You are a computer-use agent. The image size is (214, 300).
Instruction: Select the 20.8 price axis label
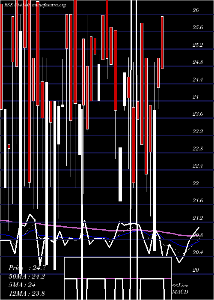point(198,235)
